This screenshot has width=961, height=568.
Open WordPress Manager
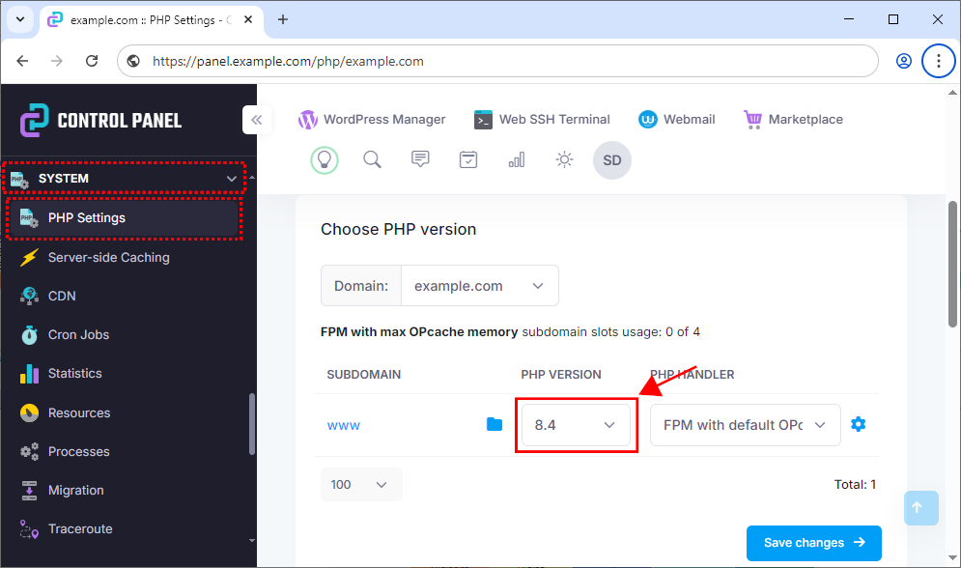[x=372, y=120]
